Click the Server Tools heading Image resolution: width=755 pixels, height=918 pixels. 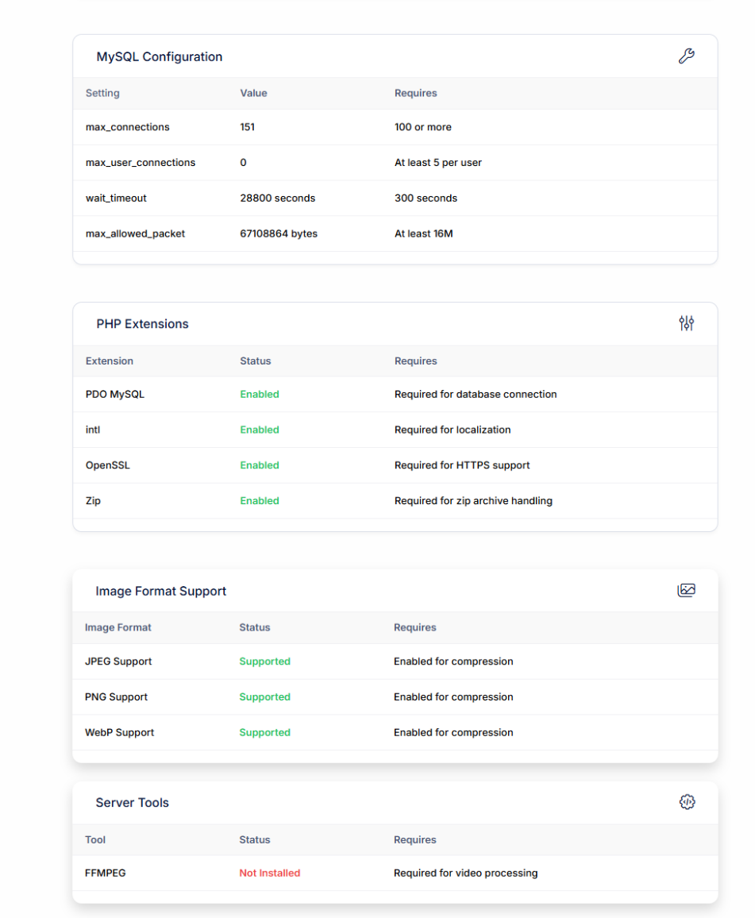[x=133, y=803]
